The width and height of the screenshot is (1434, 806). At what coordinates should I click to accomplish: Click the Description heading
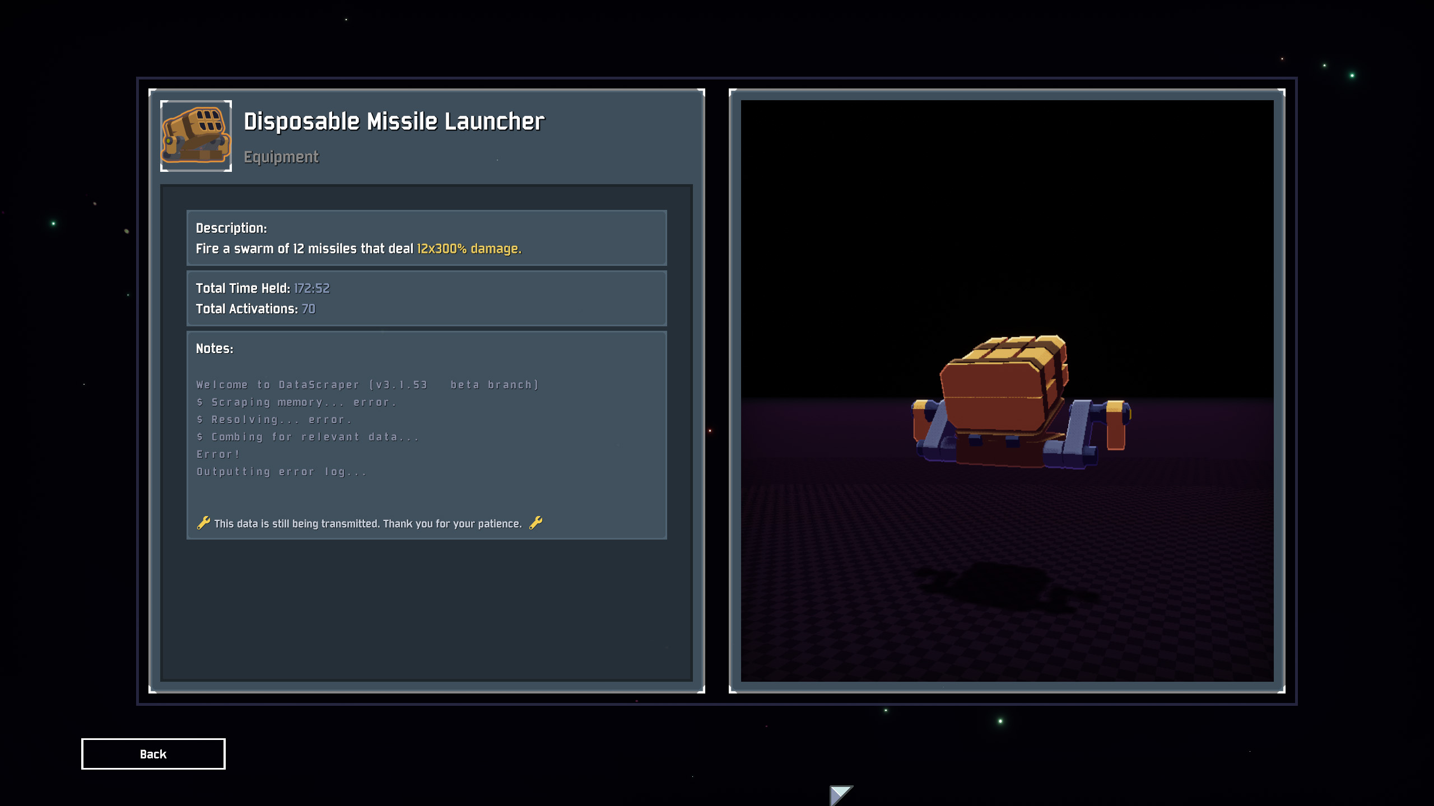231,228
